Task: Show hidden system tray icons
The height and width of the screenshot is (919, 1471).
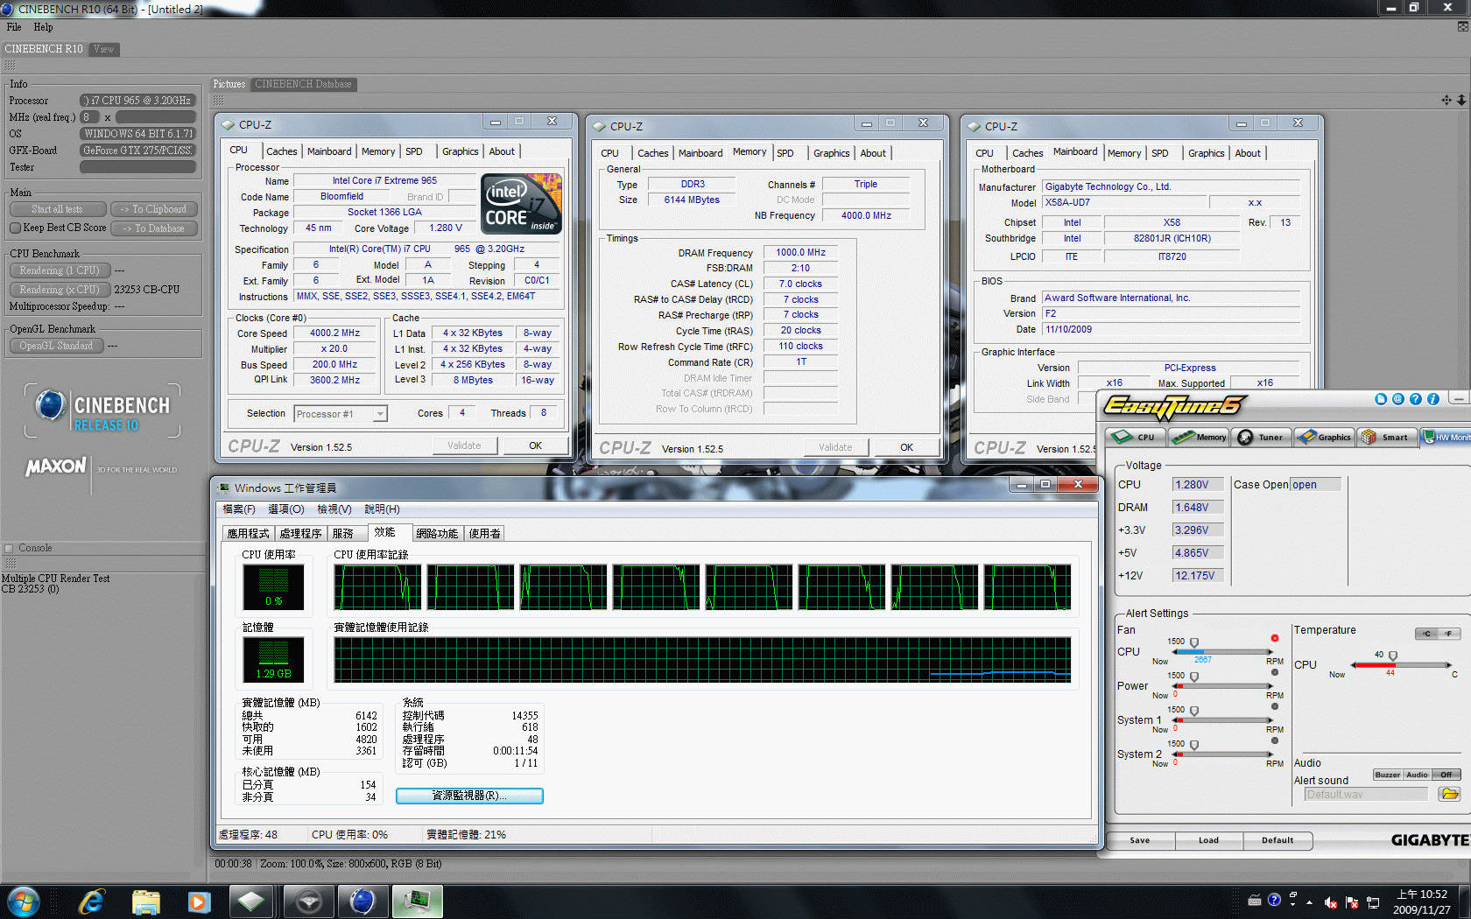Action: pyautogui.click(x=1310, y=901)
